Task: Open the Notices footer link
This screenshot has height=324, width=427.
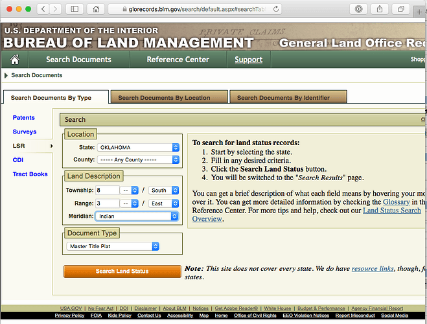Action: pyautogui.click(x=201, y=308)
